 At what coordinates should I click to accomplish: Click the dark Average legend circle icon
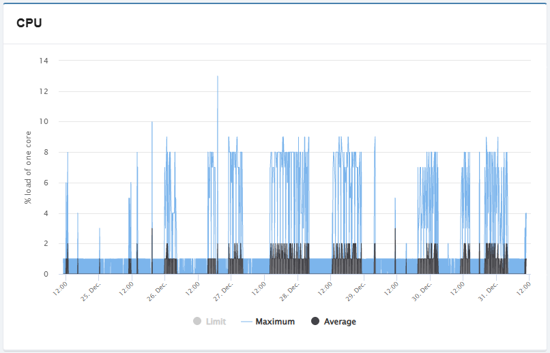(x=315, y=322)
